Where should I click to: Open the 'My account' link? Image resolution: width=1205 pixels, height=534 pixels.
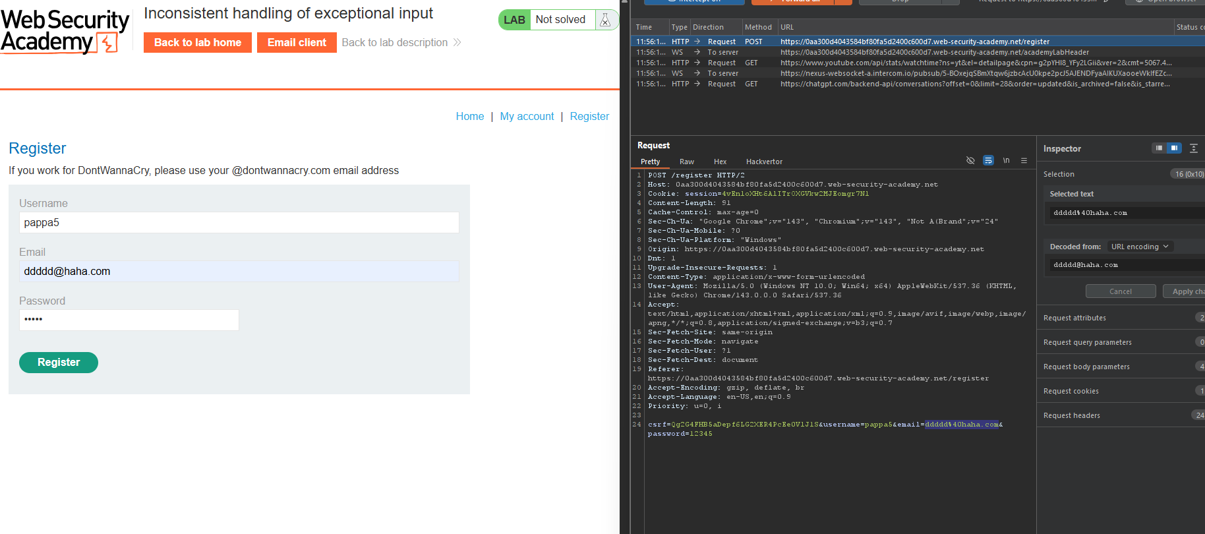pyautogui.click(x=527, y=116)
